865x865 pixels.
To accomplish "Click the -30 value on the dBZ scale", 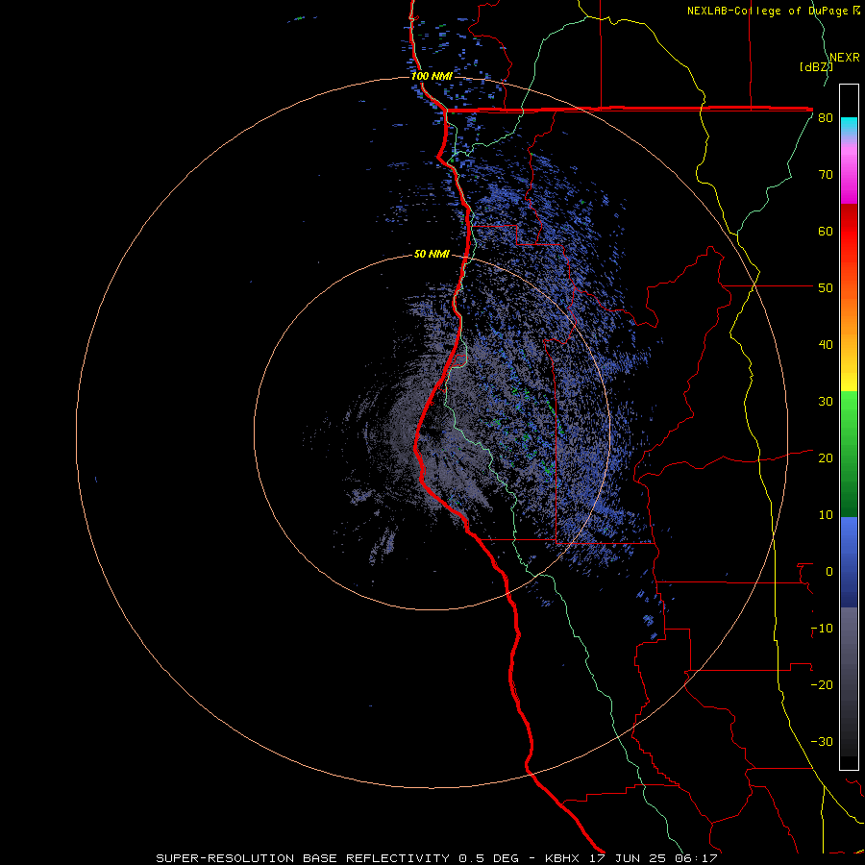I will pyautogui.click(x=822, y=742).
